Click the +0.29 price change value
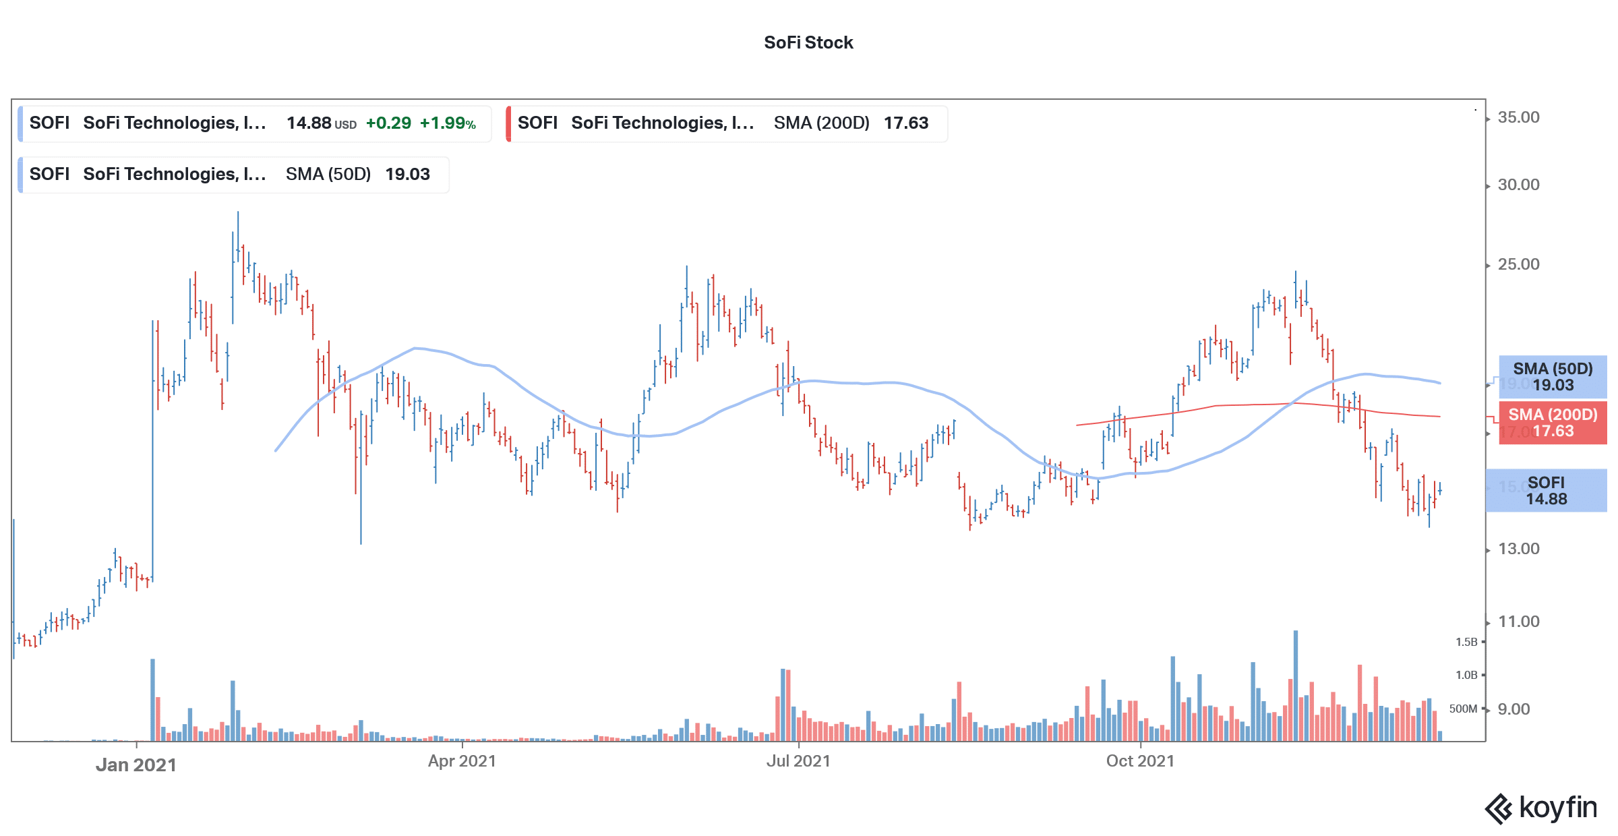This screenshot has width=1618, height=836. (388, 123)
